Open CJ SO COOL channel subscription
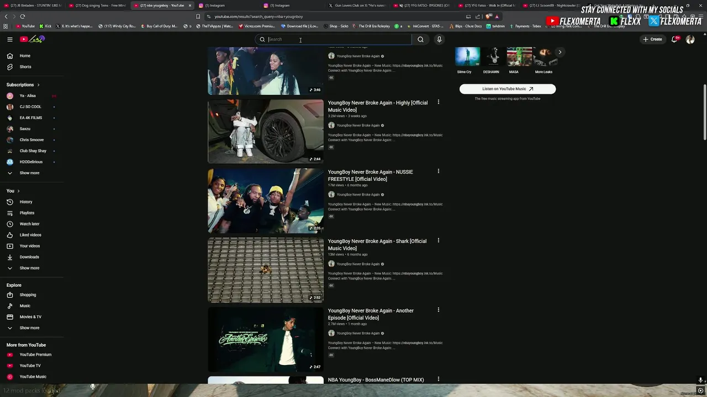 point(32,106)
